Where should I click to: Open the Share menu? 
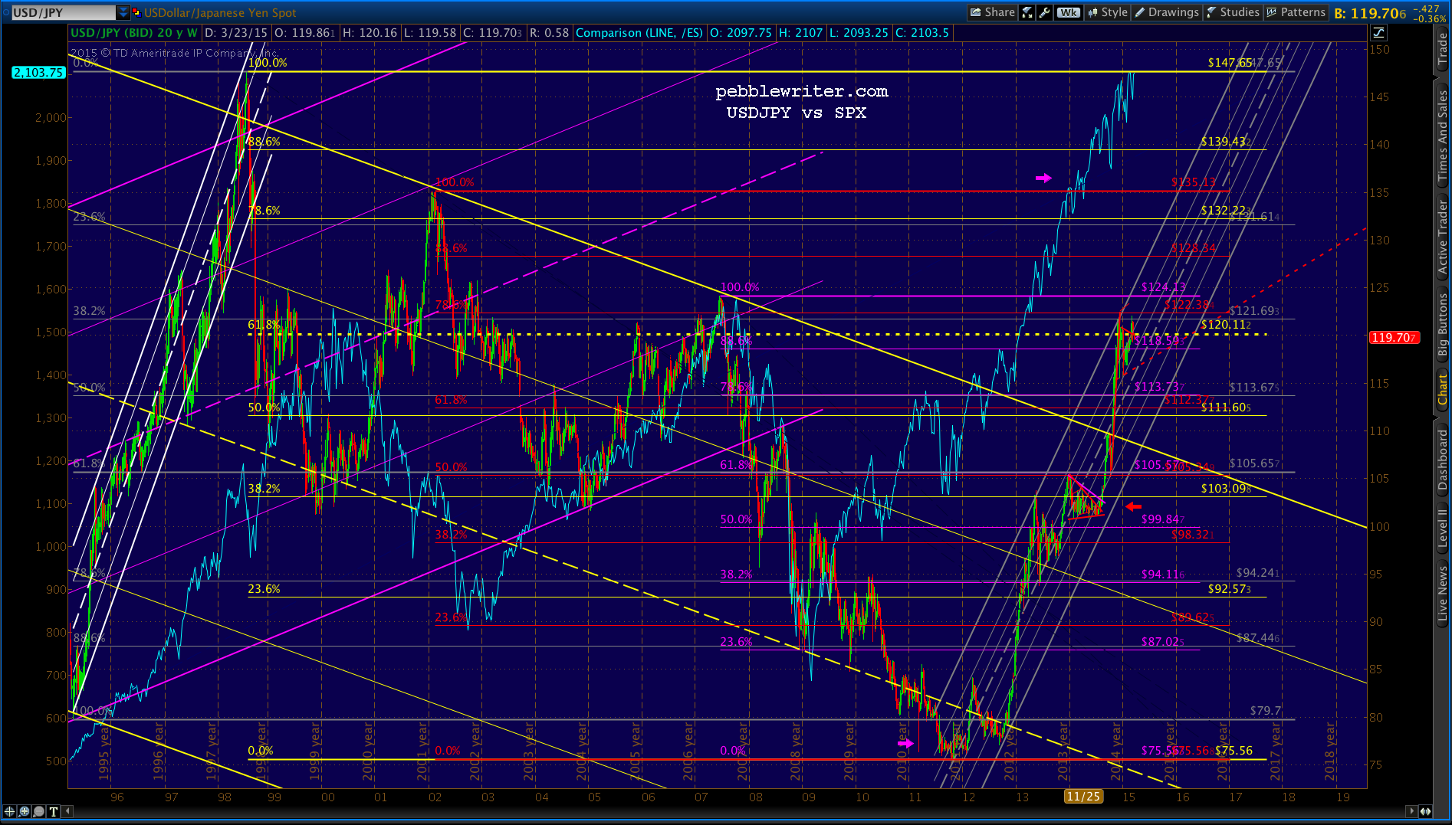992,12
